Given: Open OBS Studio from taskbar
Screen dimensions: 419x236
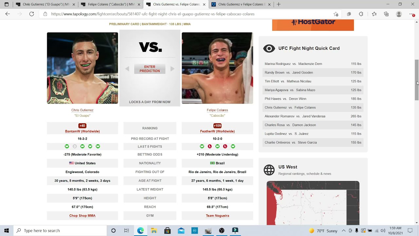Looking at the screenshot, I should pyautogui.click(x=222, y=230).
